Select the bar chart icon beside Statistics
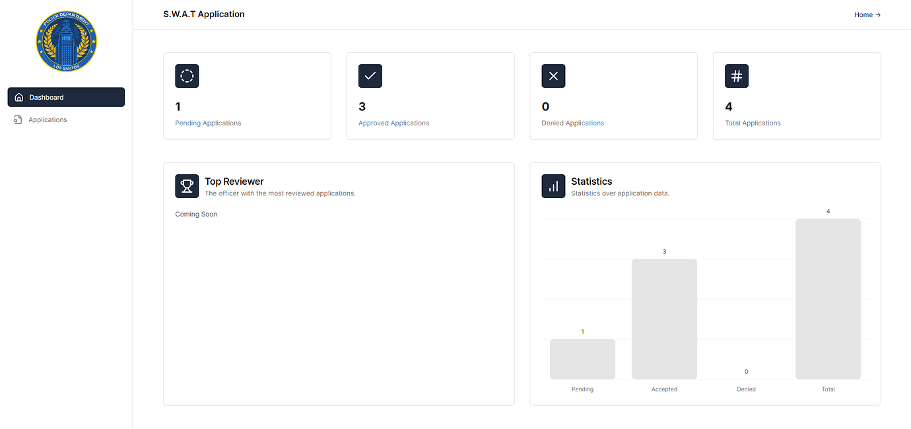 [x=553, y=185]
